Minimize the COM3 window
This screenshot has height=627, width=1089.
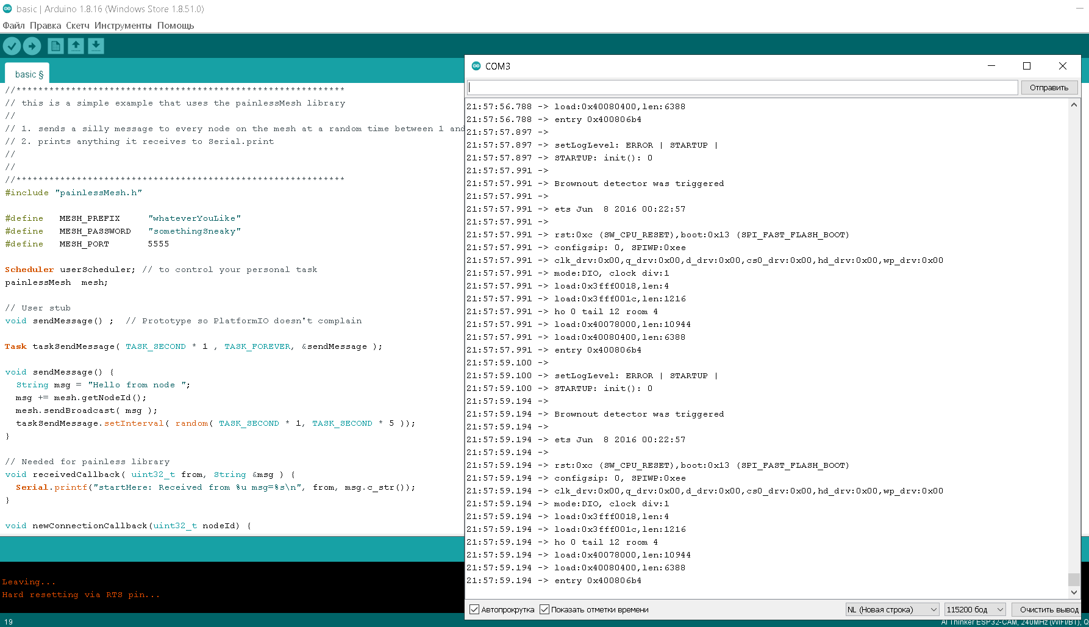coord(991,66)
